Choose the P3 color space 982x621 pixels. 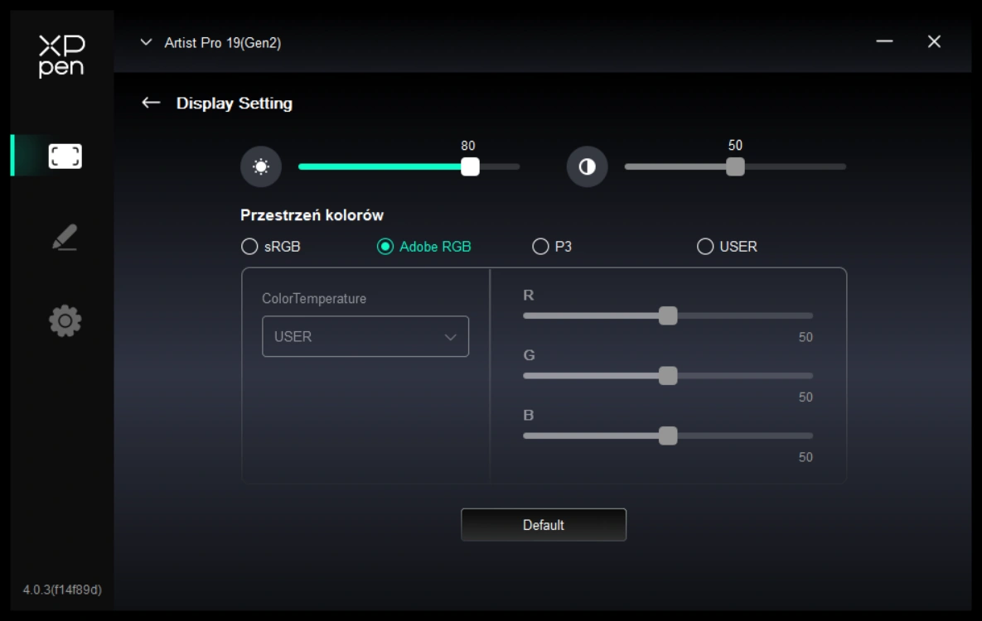[x=540, y=247]
